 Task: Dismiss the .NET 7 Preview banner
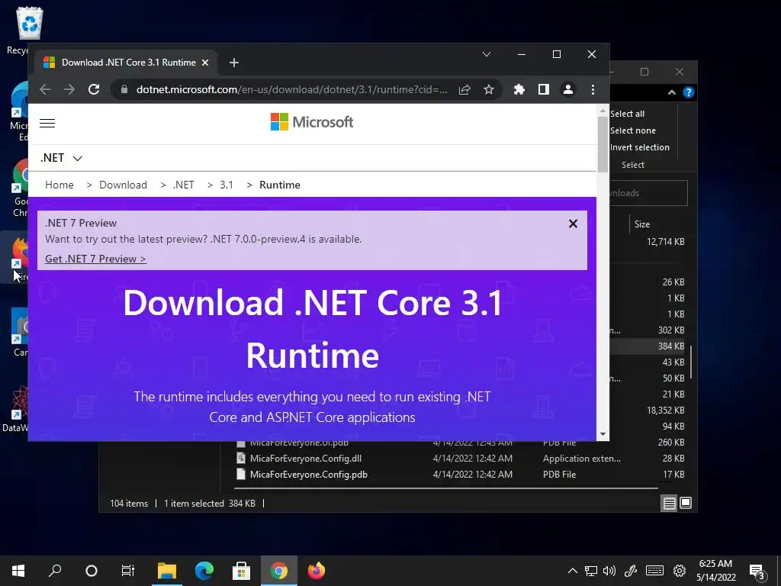click(x=574, y=224)
